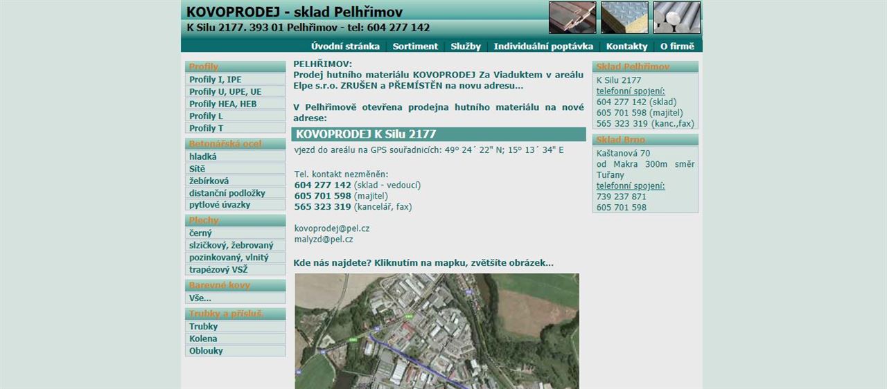Click phone 604 277 142 (sklad - vedoucí)
This screenshot has height=389, width=887.
click(358, 185)
